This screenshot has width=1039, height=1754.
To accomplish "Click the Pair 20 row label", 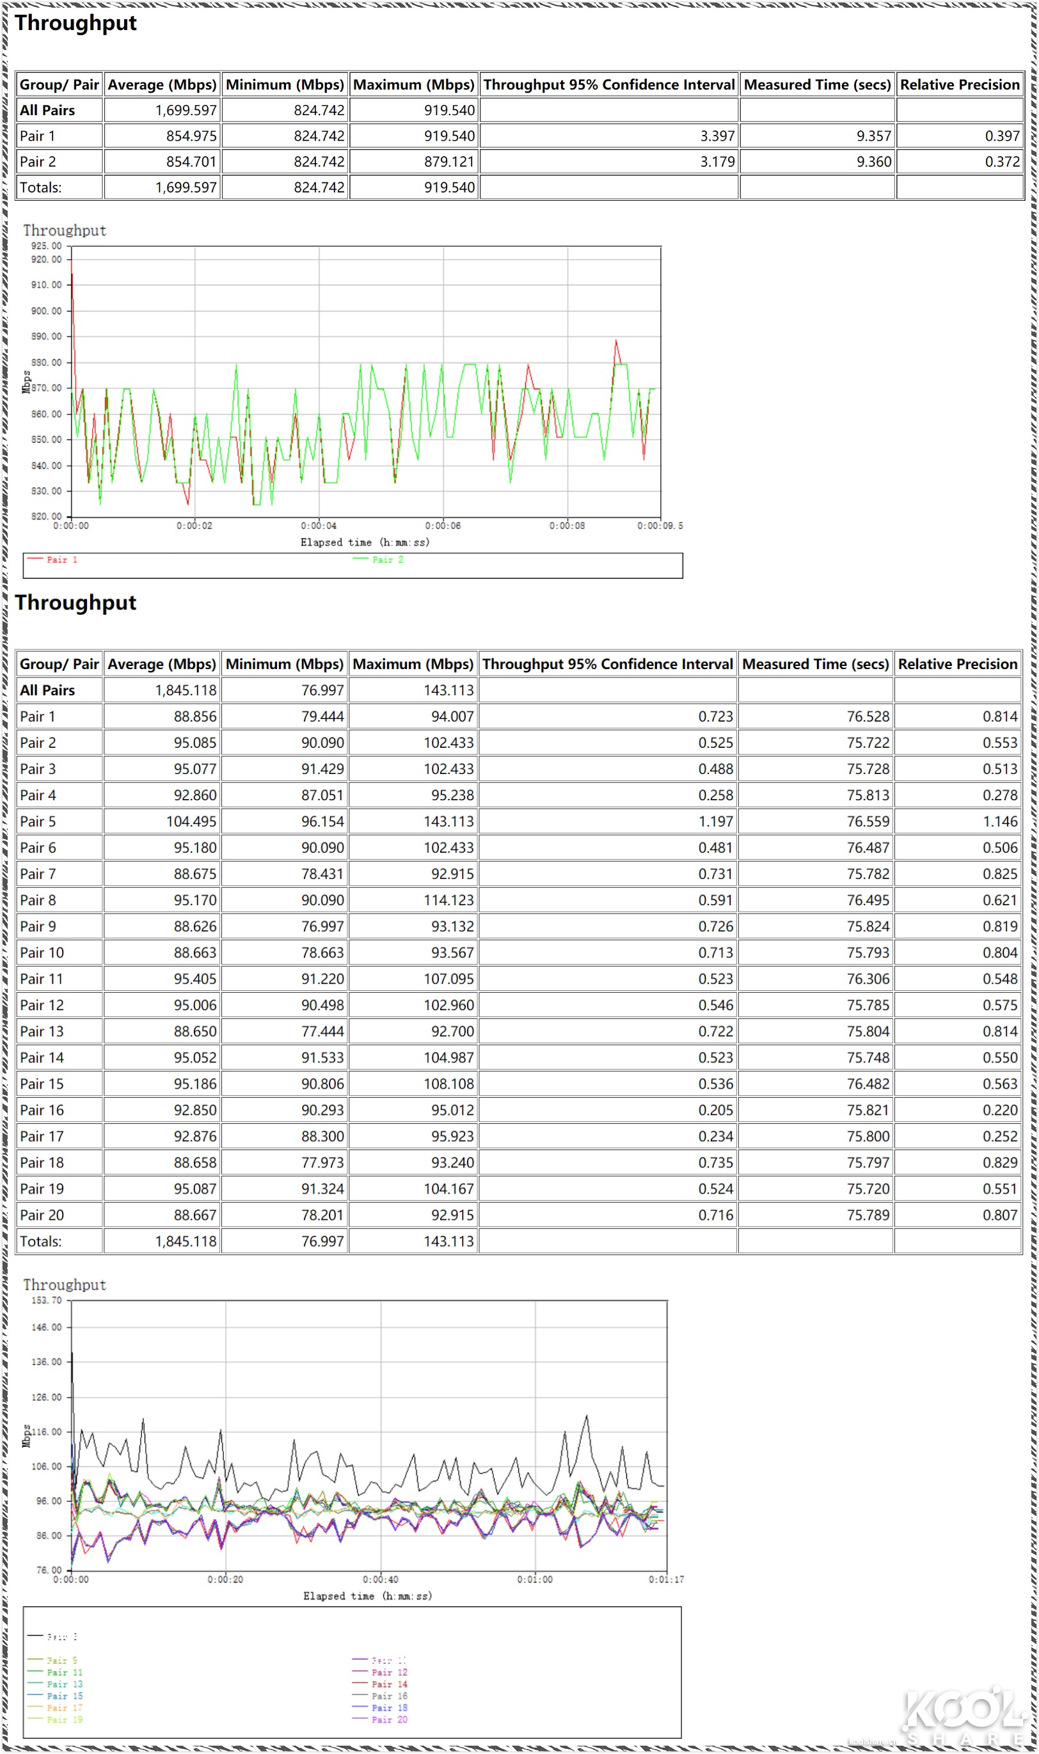I will 42,1215.
